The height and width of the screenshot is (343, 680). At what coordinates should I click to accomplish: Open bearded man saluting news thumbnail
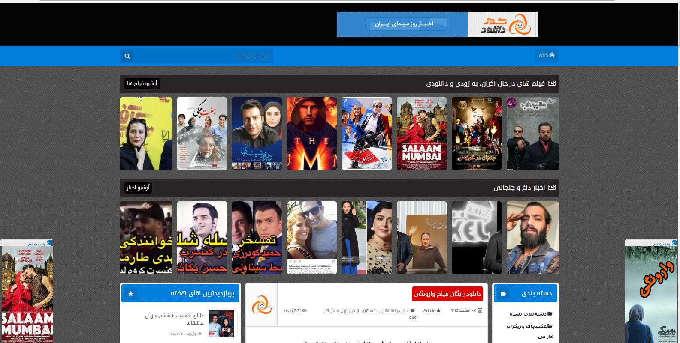pos(532,238)
